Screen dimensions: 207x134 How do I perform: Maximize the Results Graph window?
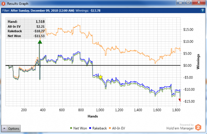(x=188, y=2)
